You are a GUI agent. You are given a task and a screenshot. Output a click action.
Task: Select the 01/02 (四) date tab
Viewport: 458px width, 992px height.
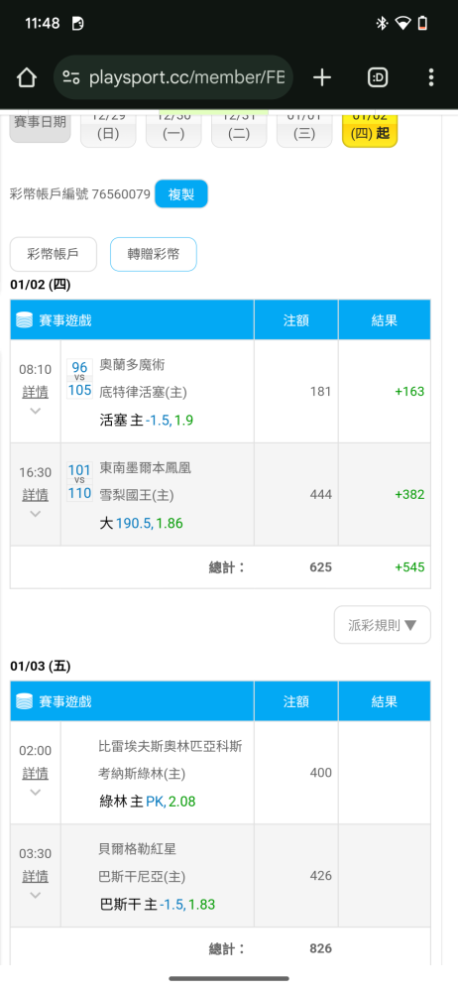click(370, 127)
